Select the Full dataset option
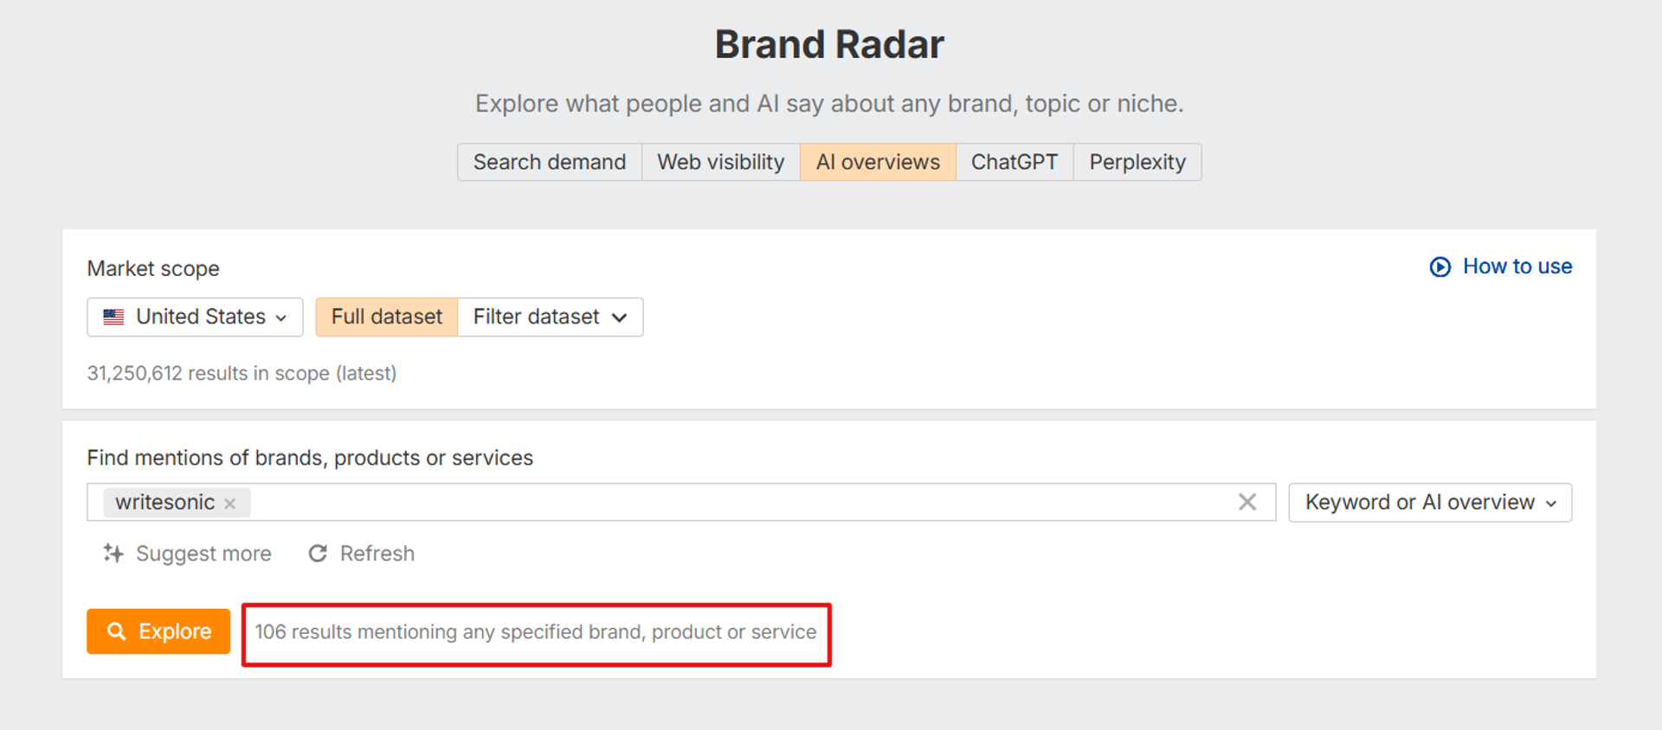Screen dimensions: 1662x730 pos(387,317)
